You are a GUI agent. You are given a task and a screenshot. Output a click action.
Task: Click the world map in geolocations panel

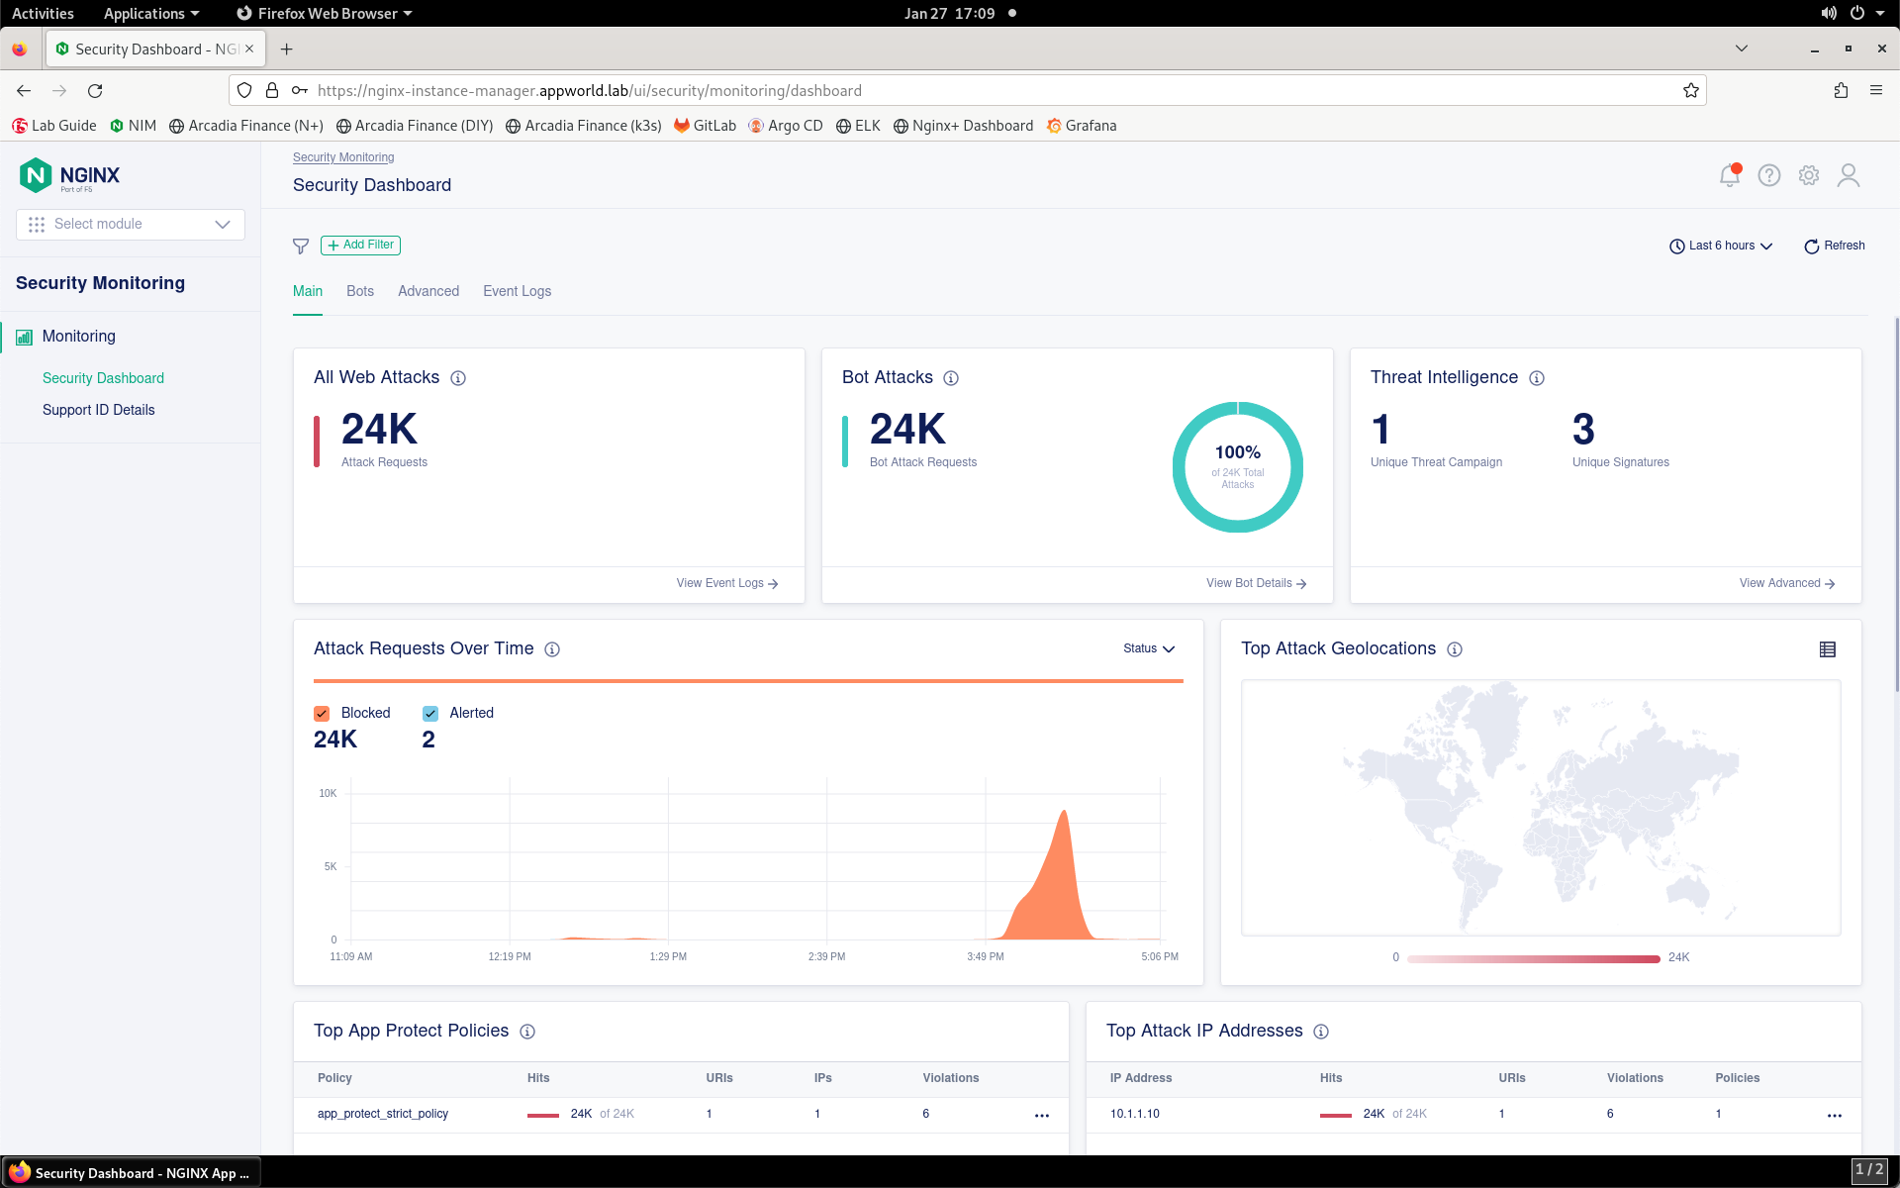click(1541, 808)
